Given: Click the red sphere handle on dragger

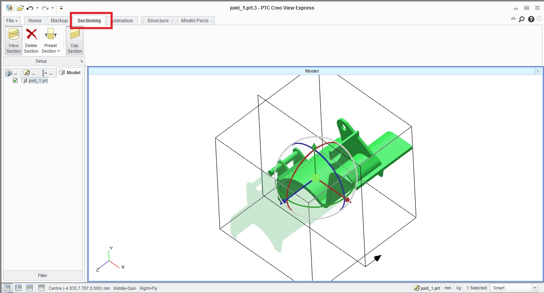Looking at the screenshot, I should 347,199.
